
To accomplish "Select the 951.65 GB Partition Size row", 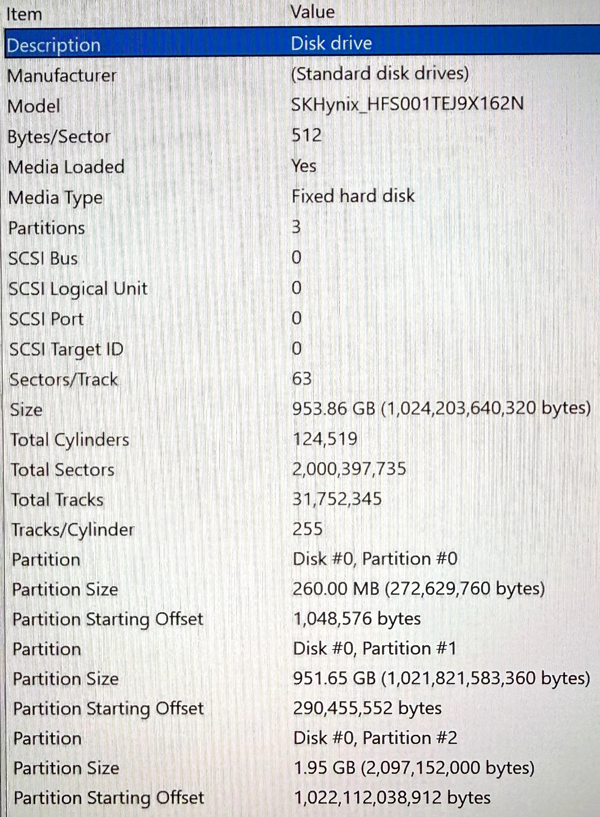I will point(302,678).
